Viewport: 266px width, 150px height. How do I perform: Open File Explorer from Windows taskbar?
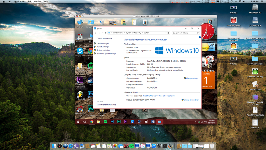pos(98,122)
